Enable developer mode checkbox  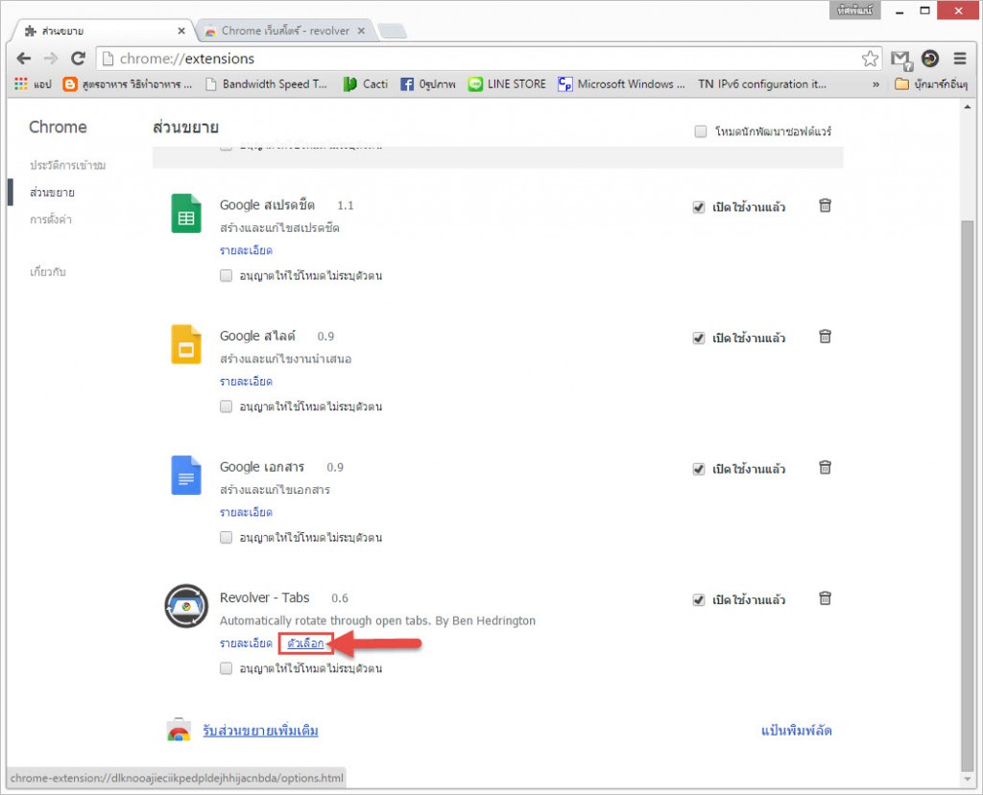pyautogui.click(x=701, y=132)
